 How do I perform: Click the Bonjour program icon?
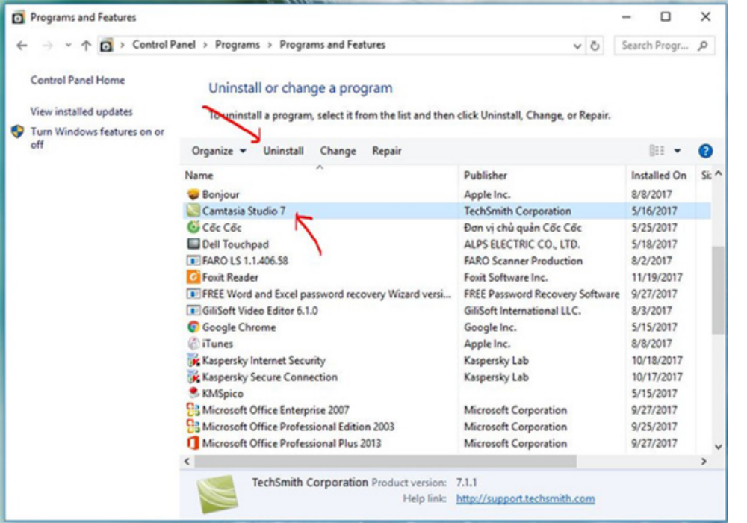193,194
